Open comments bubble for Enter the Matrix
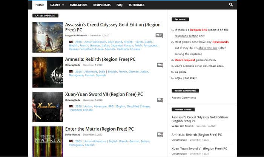The height and width of the screenshot is (157, 264). tap(160, 135)
